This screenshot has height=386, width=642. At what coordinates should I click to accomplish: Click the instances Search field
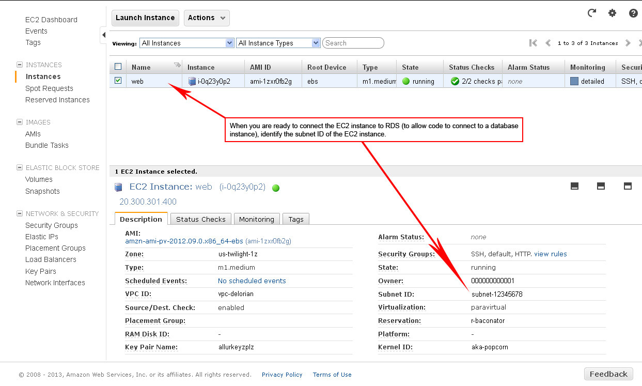click(353, 43)
